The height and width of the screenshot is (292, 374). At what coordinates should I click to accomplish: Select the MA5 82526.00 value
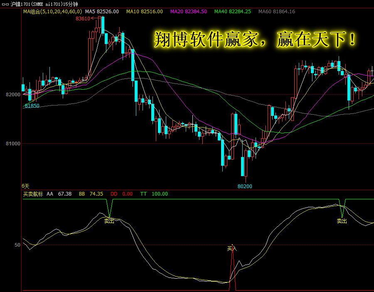tap(102, 12)
